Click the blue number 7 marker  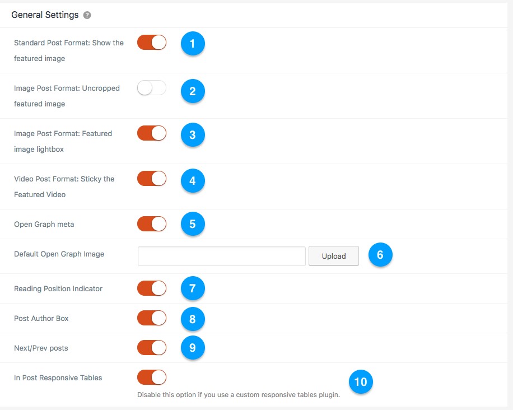click(x=193, y=288)
